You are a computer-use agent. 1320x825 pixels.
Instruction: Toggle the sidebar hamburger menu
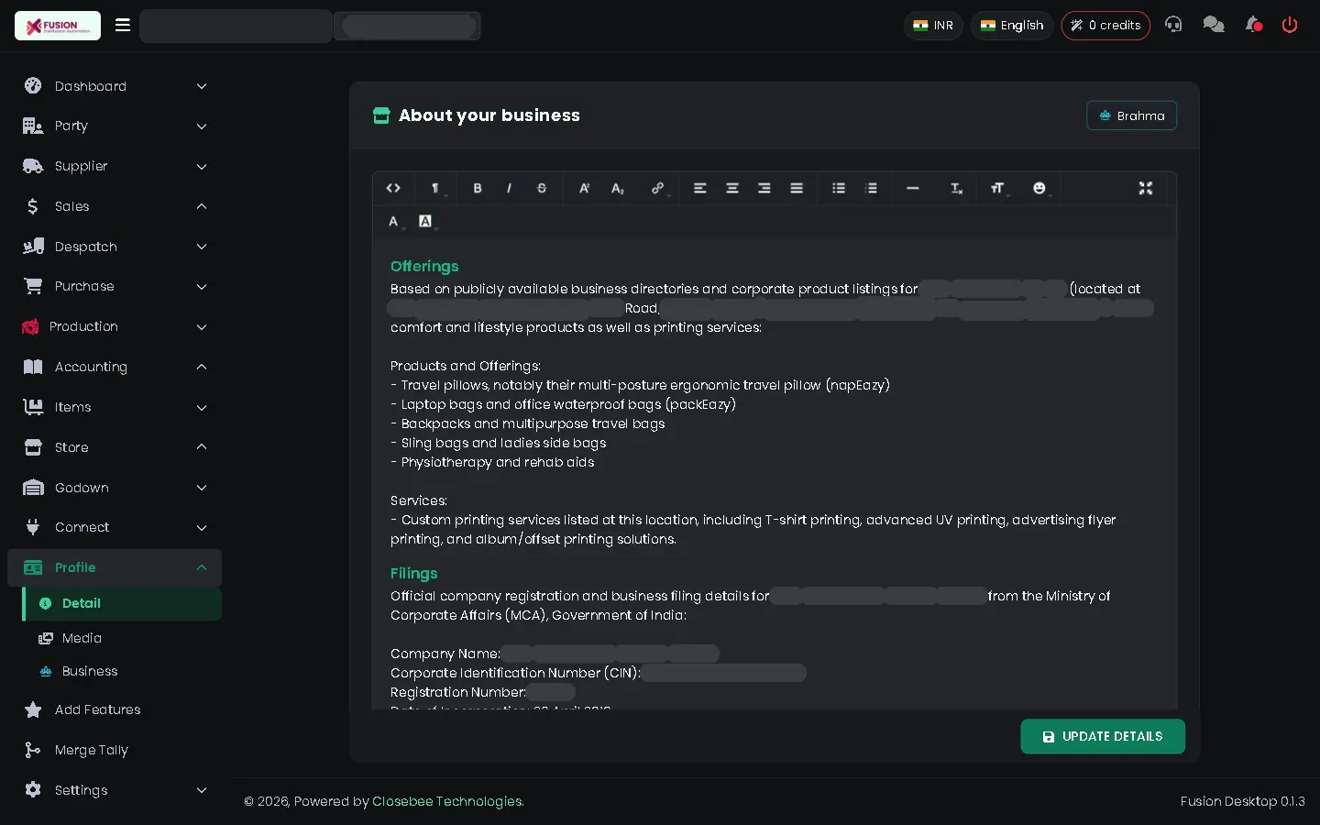pos(122,25)
